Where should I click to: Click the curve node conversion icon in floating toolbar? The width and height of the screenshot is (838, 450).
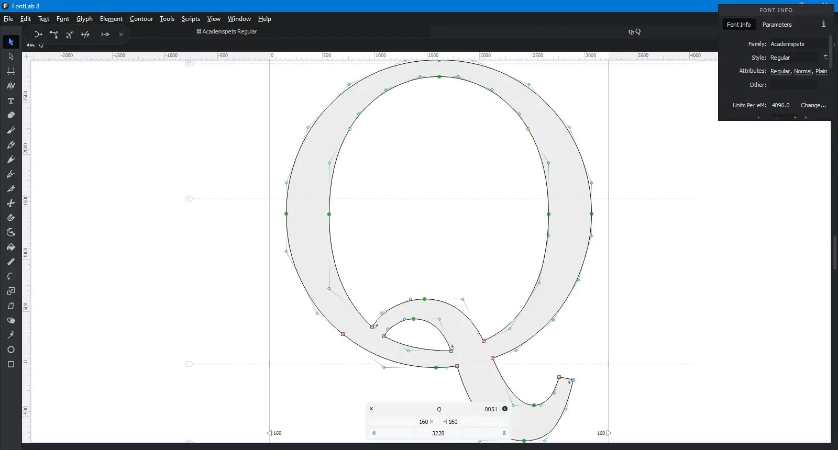54,35
